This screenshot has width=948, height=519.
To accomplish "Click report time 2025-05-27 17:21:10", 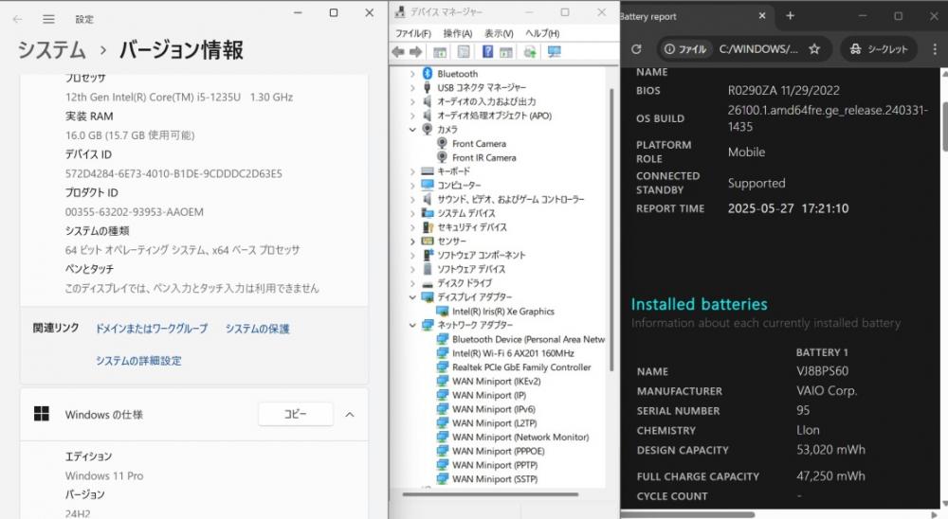I will coord(788,208).
